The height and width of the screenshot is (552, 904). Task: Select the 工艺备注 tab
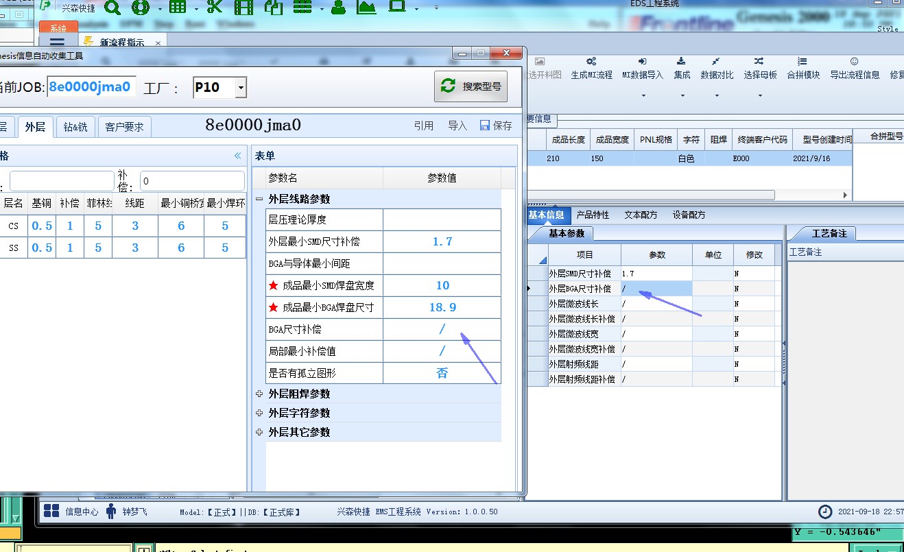829,233
